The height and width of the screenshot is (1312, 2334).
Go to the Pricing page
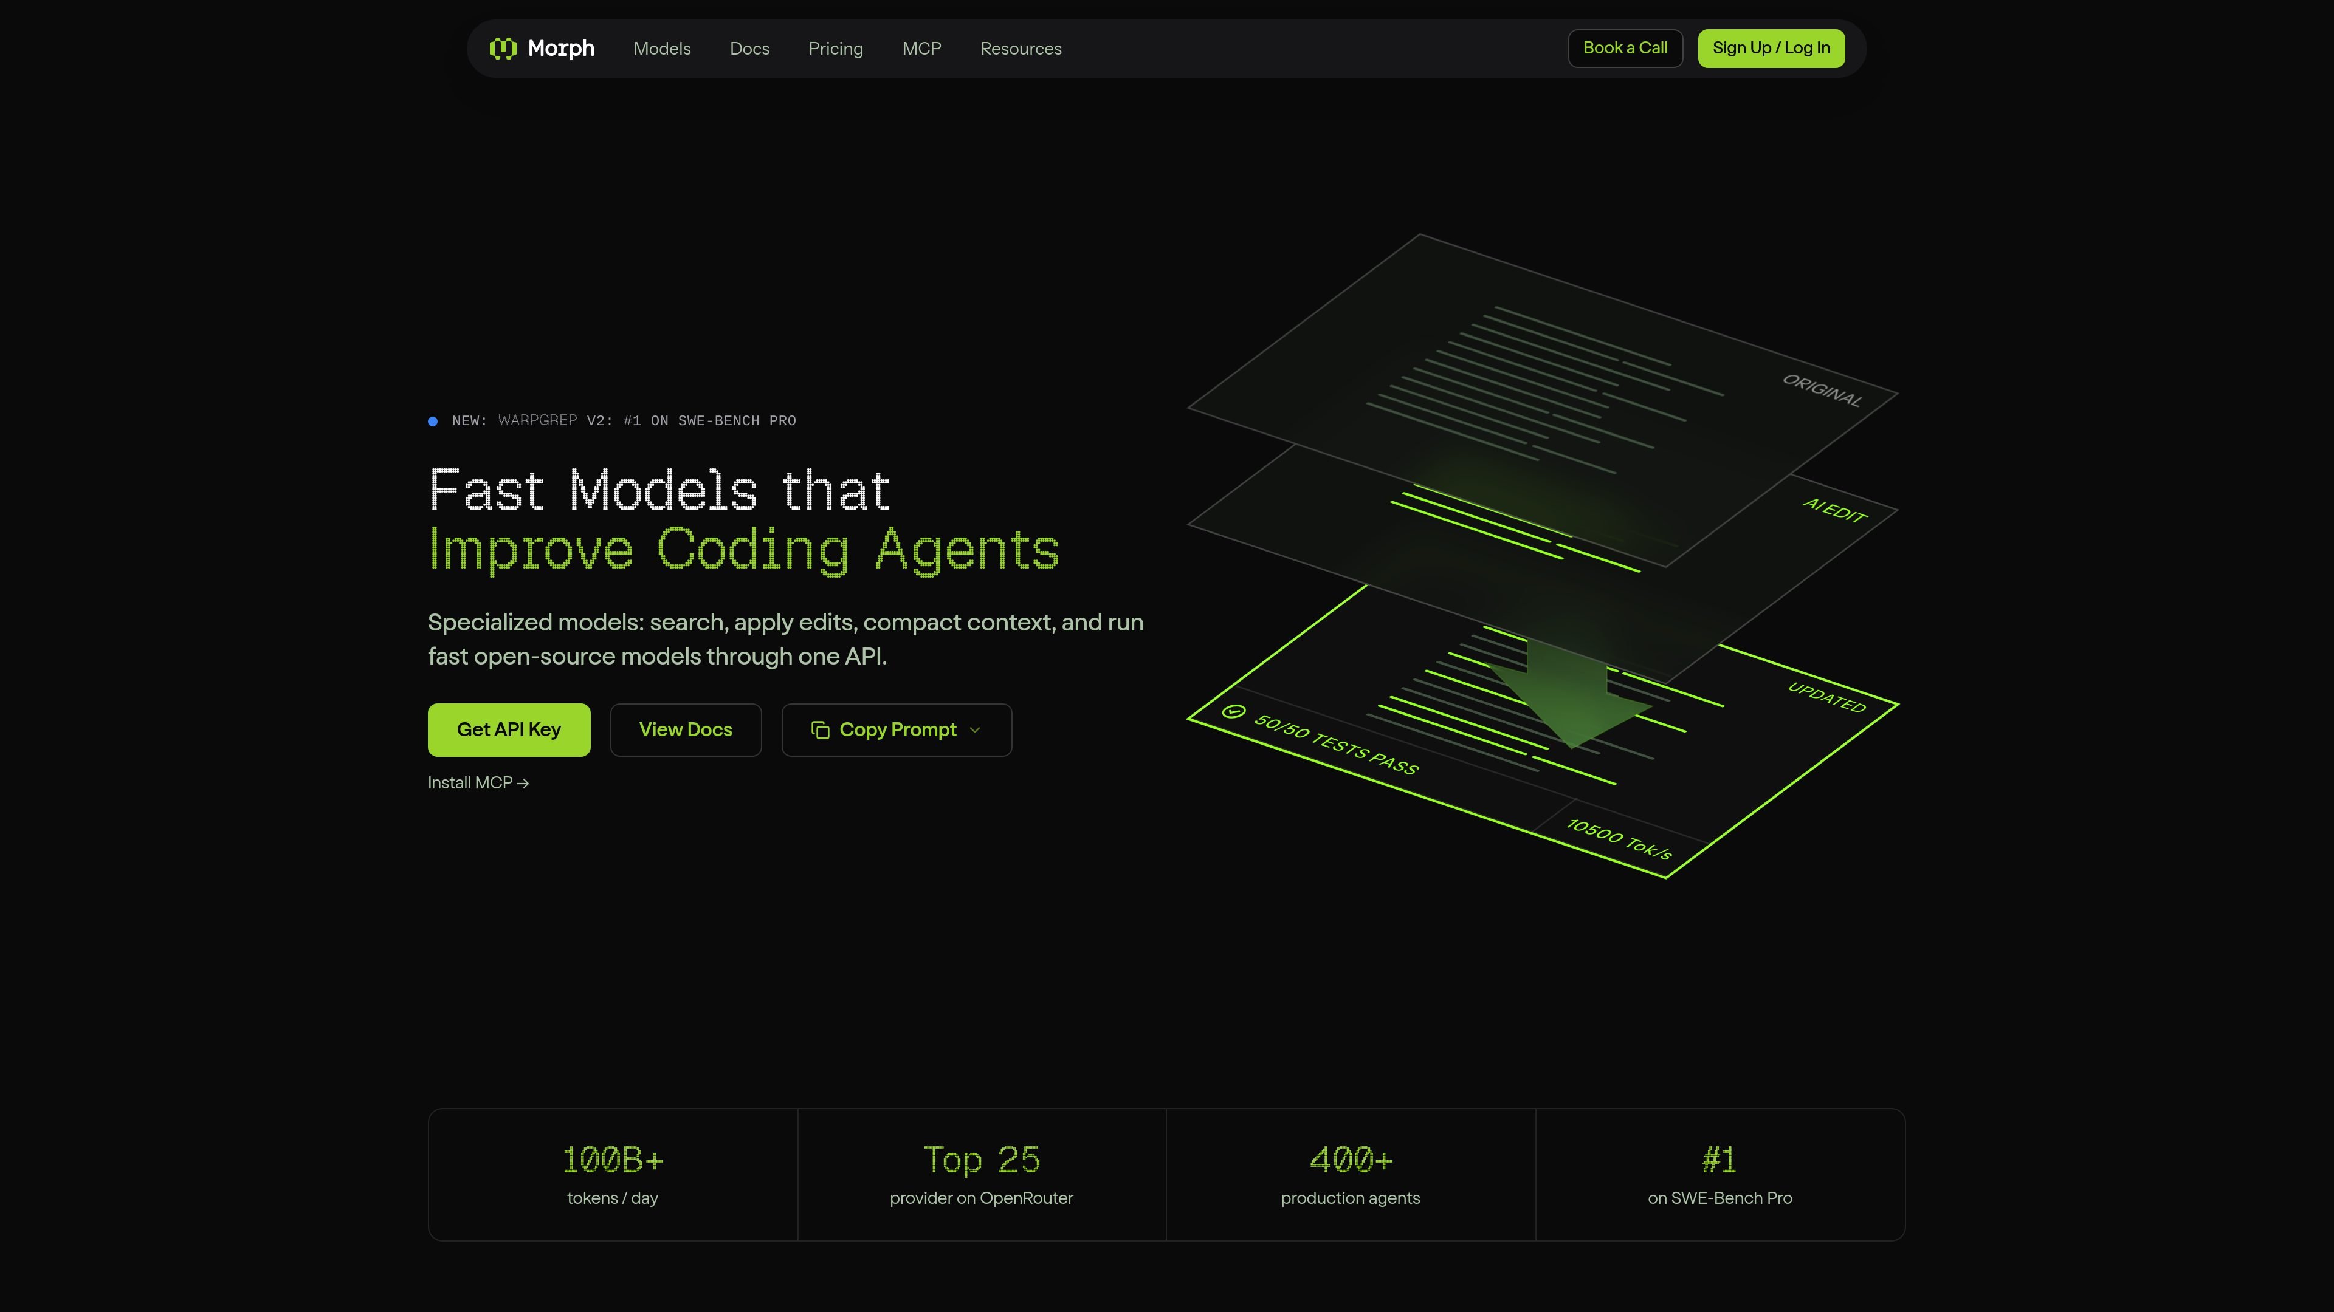[x=835, y=49]
